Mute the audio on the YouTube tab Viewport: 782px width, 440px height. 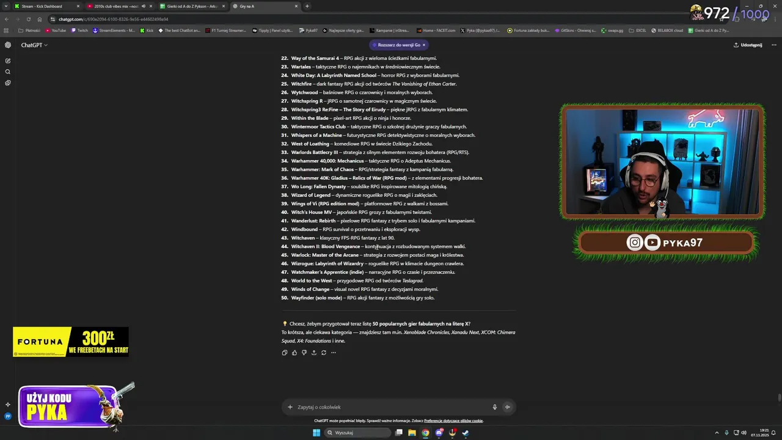coord(144,6)
